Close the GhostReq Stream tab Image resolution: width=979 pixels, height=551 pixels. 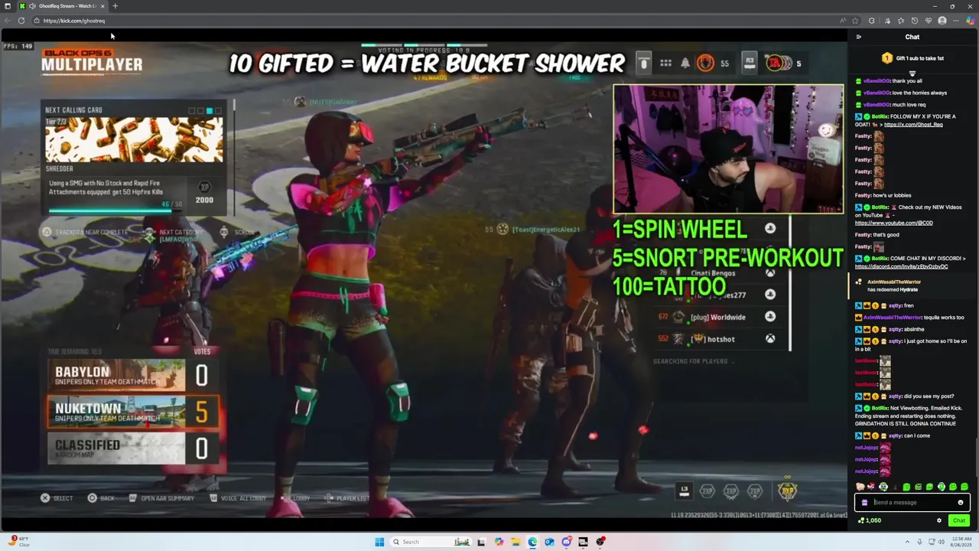102,6
